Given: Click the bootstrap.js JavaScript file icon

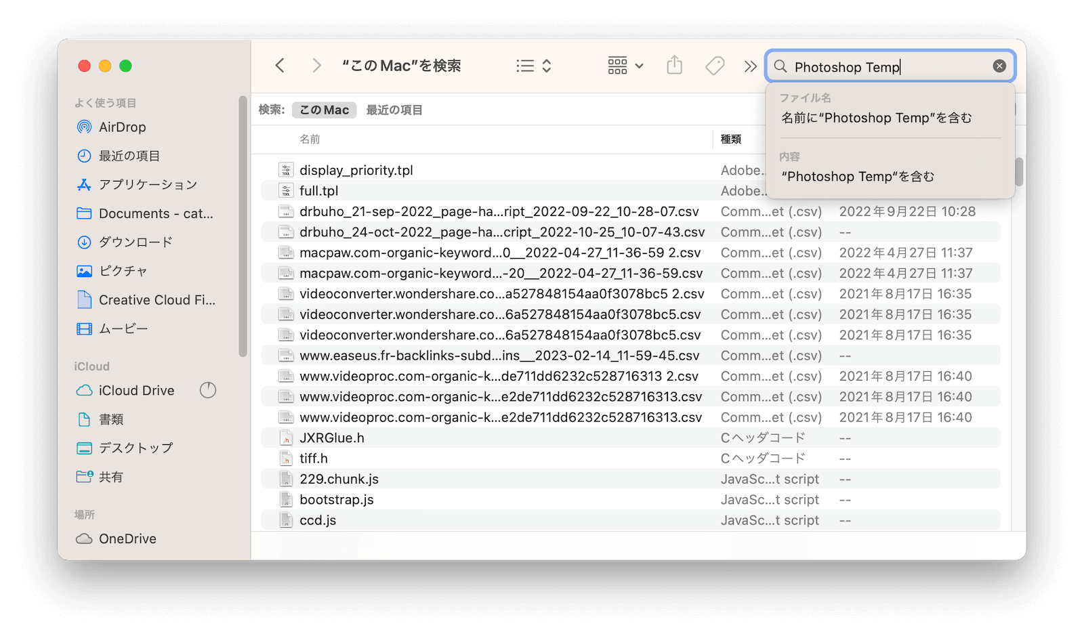Looking at the screenshot, I should coord(287,500).
